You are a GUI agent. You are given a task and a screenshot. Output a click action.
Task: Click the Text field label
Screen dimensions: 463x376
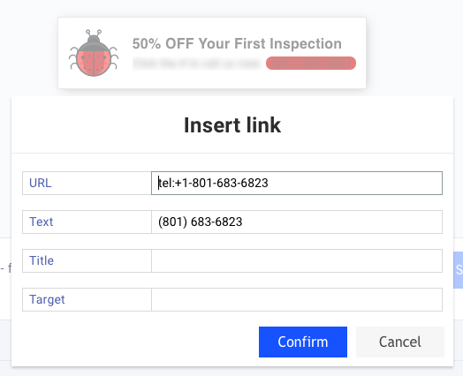click(41, 222)
